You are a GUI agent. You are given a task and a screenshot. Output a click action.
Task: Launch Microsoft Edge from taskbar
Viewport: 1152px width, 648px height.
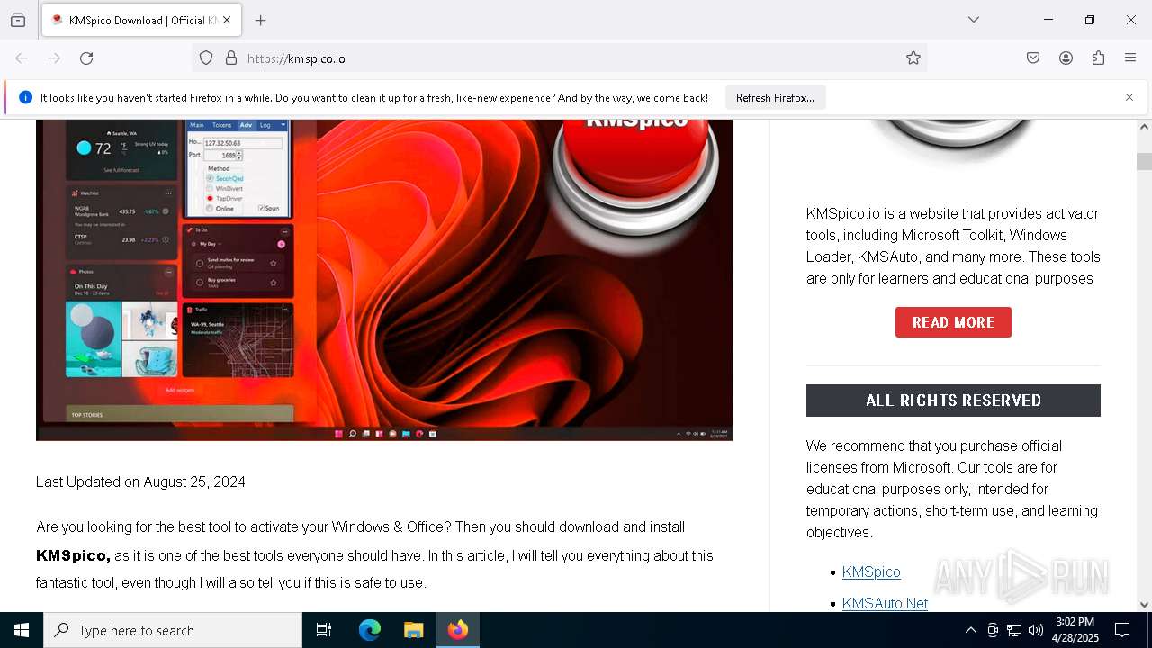pyautogui.click(x=370, y=630)
